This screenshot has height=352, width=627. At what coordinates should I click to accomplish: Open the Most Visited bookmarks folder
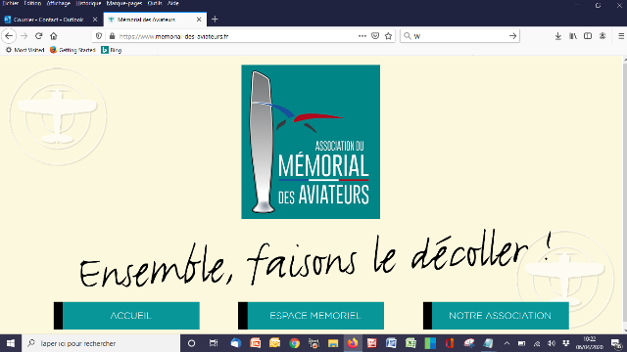[24, 50]
